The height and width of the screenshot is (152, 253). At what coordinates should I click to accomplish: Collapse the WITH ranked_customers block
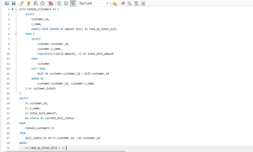point(16,9)
